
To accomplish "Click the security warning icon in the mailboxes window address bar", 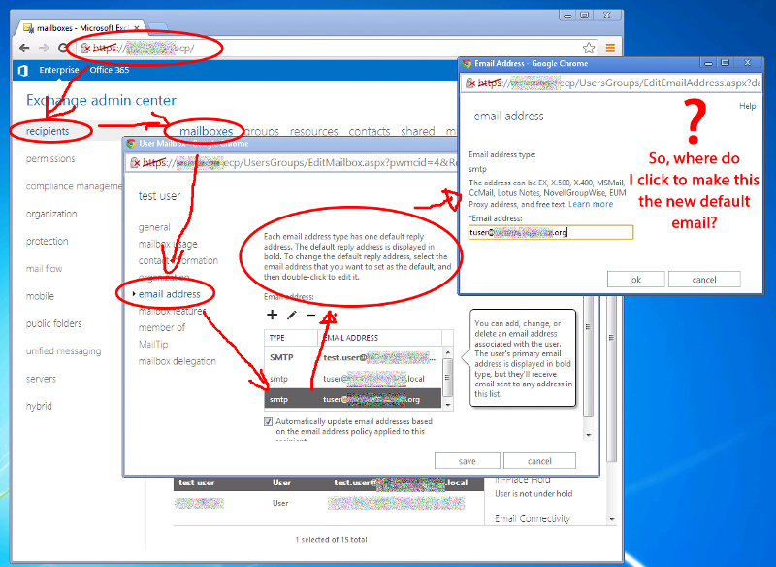I will coord(85,48).
